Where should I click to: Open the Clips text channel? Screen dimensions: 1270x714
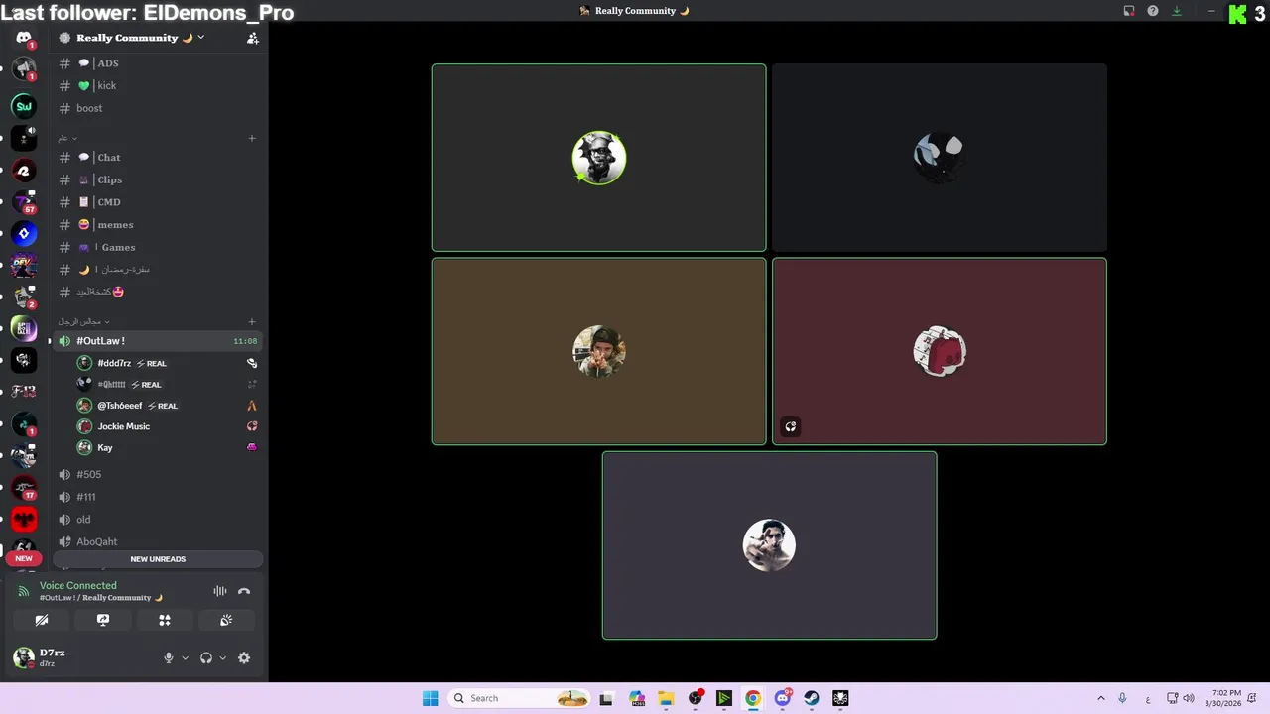[158, 179]
